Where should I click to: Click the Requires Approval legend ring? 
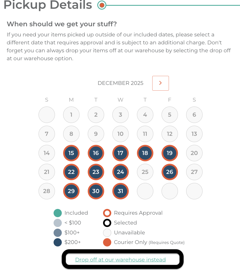point(107,213)
